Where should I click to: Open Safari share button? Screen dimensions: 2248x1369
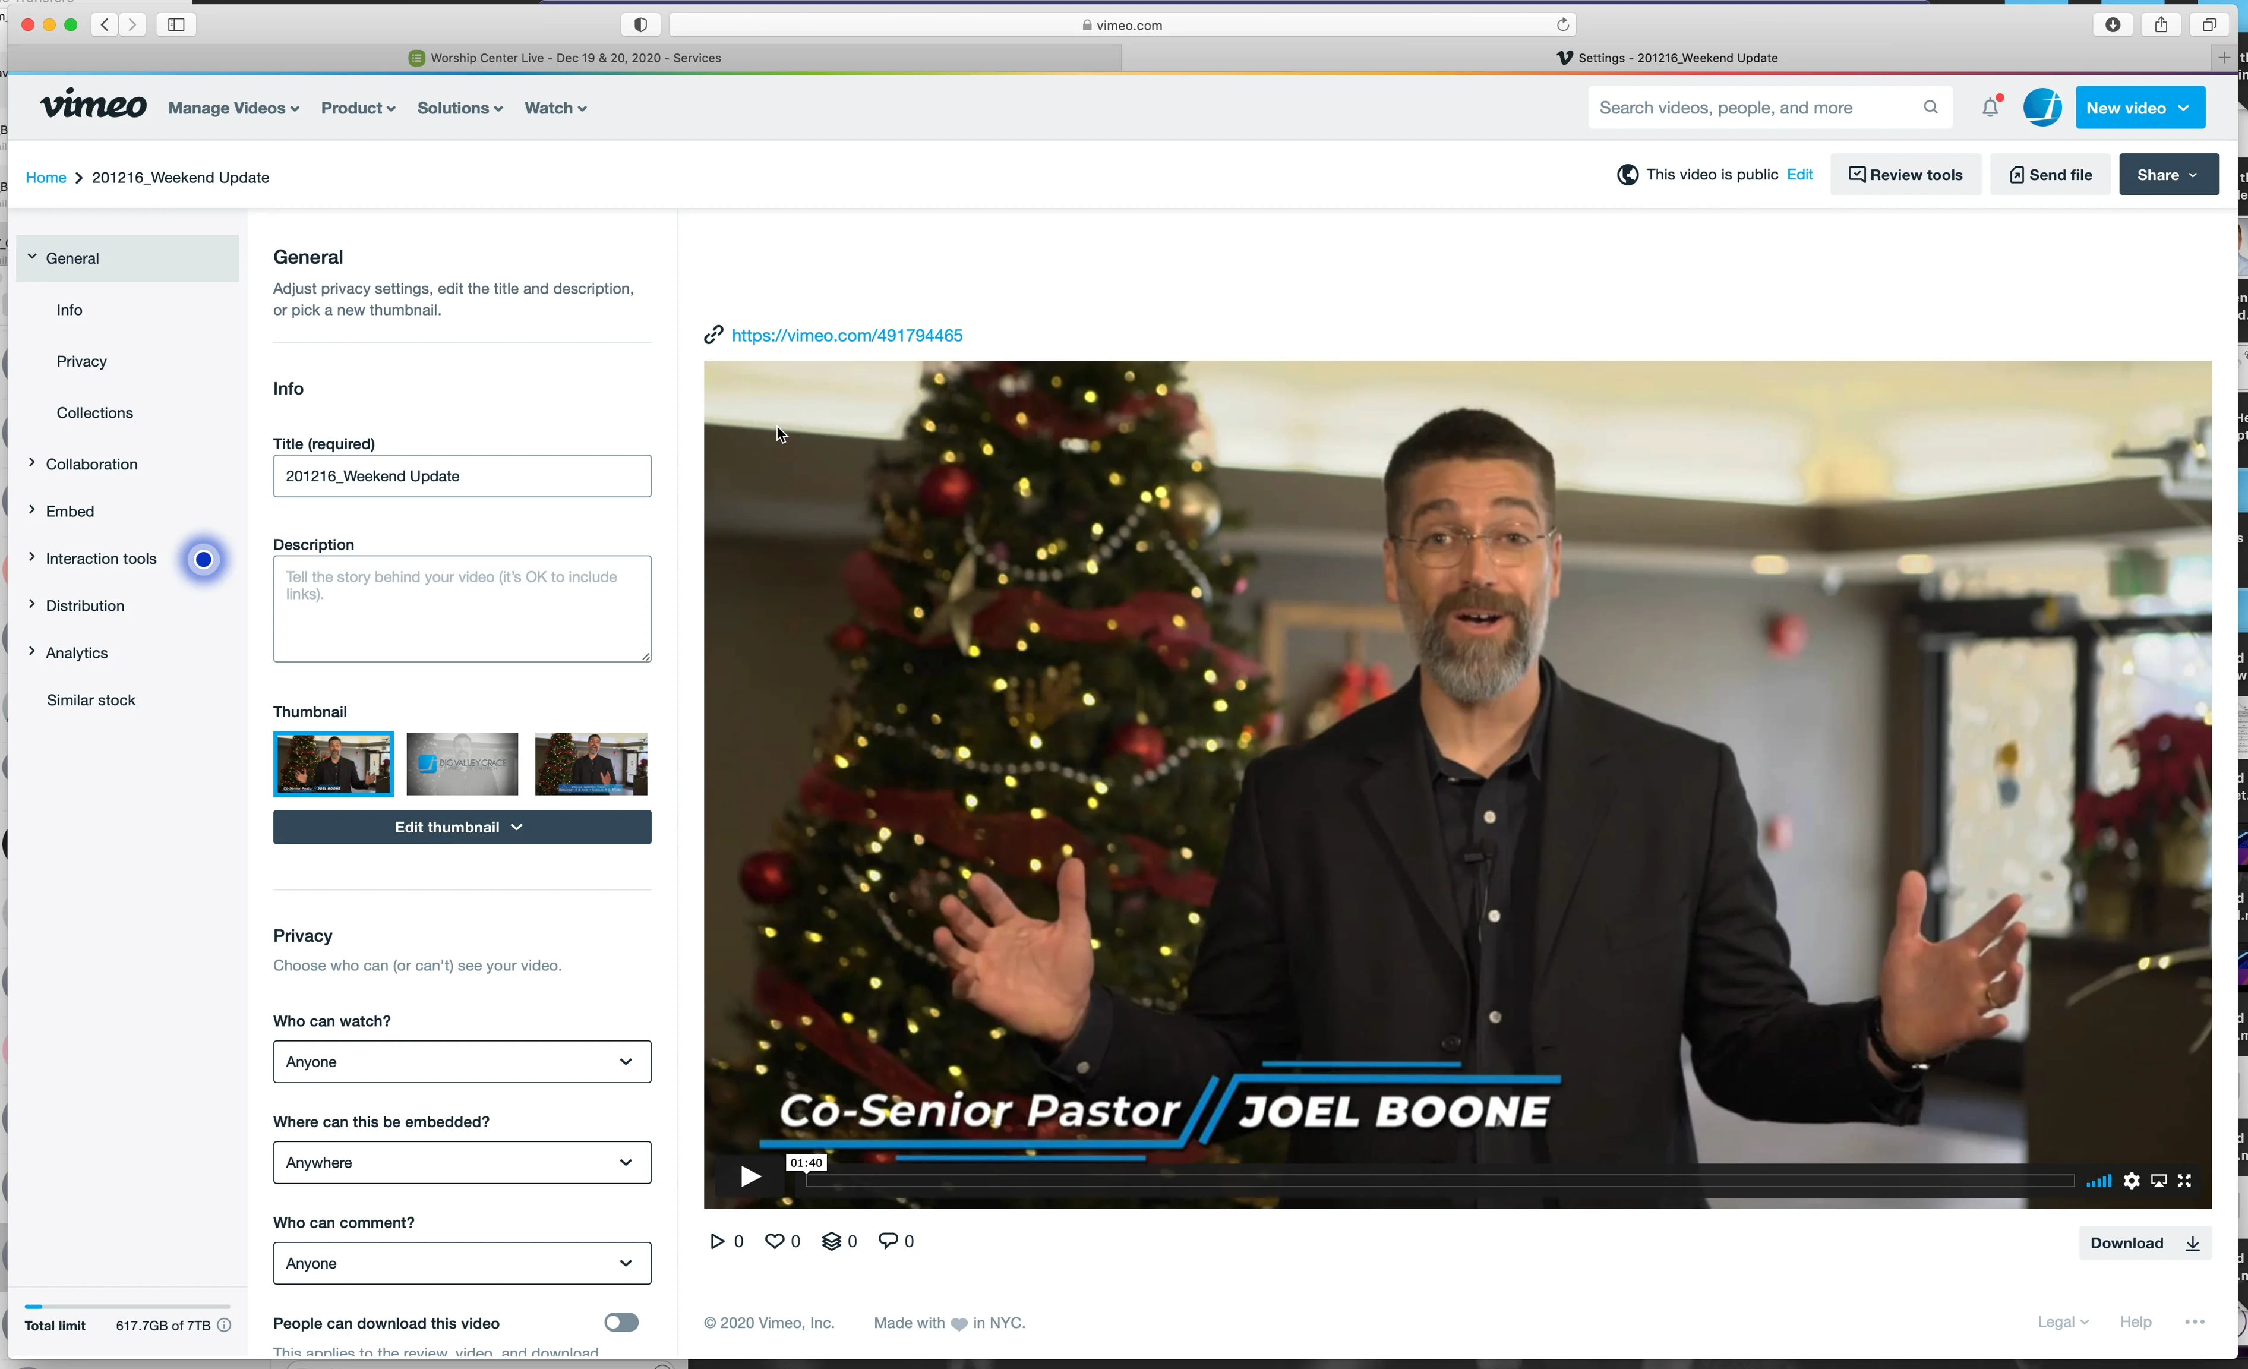pos(2161,24)
